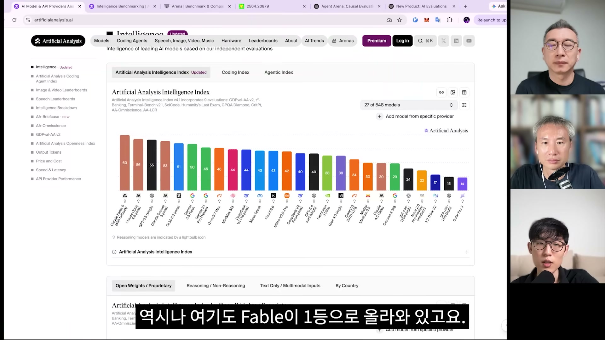Open the 27 of 548 models dropdown
This screenshot has height=340, width=605.
coord(409,105)
